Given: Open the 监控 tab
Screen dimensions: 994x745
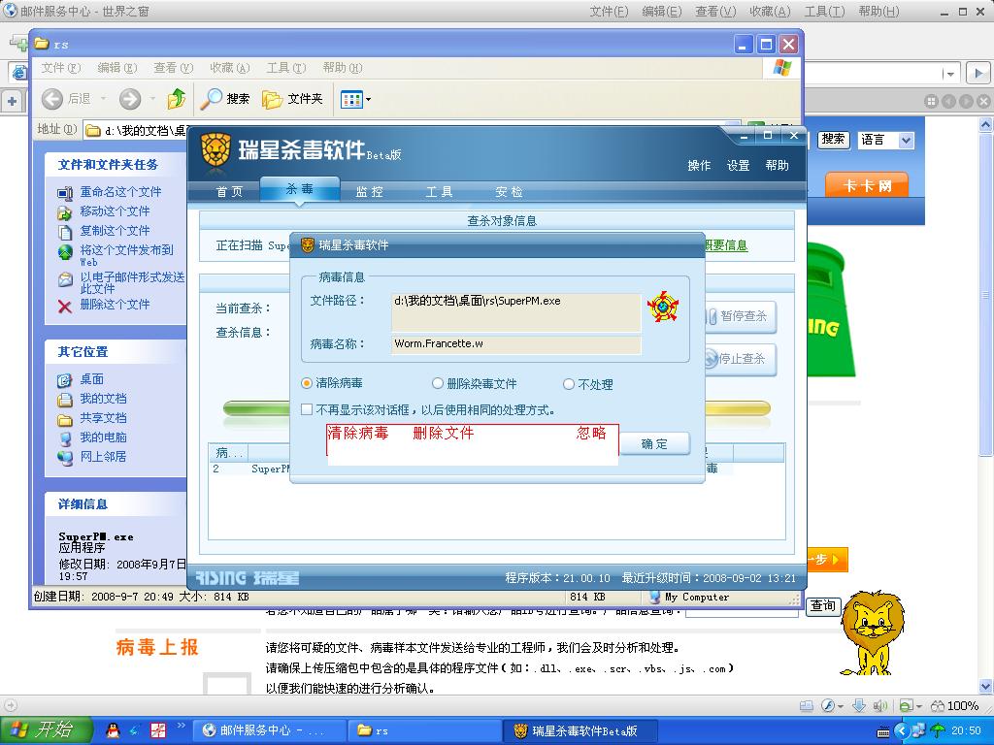Looking at the screenshot, I should click(x=370, y=192).
